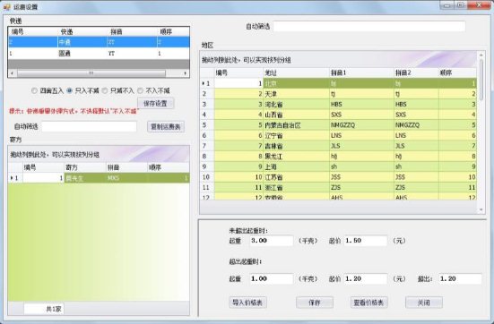494x324 pixels.
Task: Click the left arrow of the express list scrollbar
Action: point(12,73)
